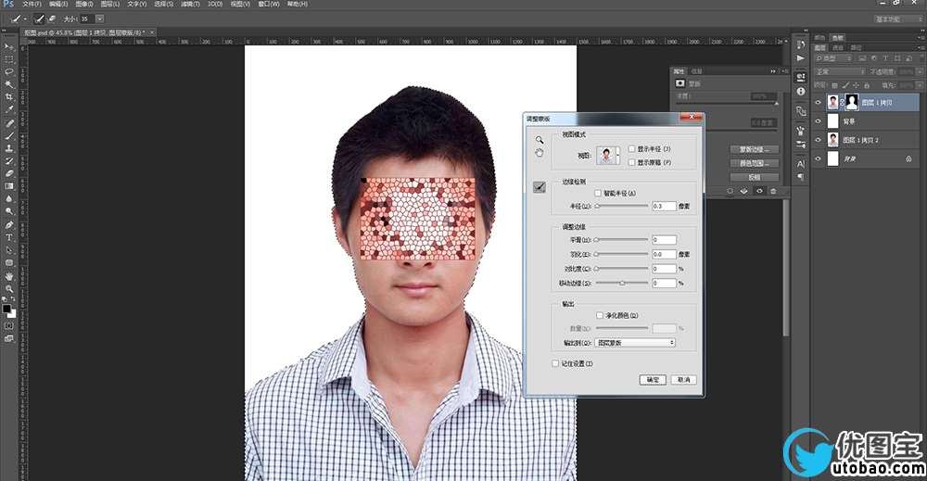The width and height of the screenshot is (927, 481).
Task: Select the Brush tool in the toolbox
Action: (x=9, y=136)
